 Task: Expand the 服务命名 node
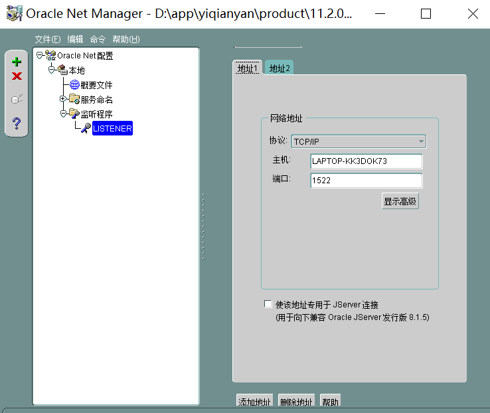pos(63,99)
